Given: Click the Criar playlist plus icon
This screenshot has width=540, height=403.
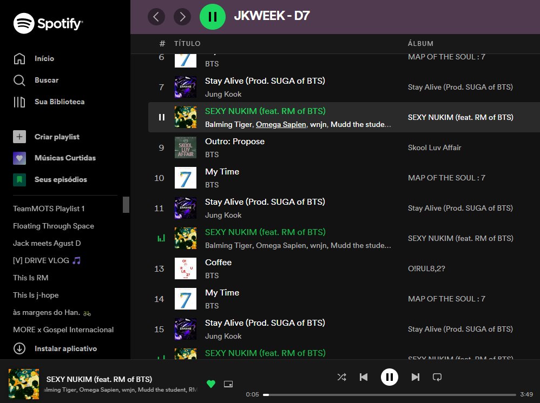Looking at the screenshot, I should (19, 137).
